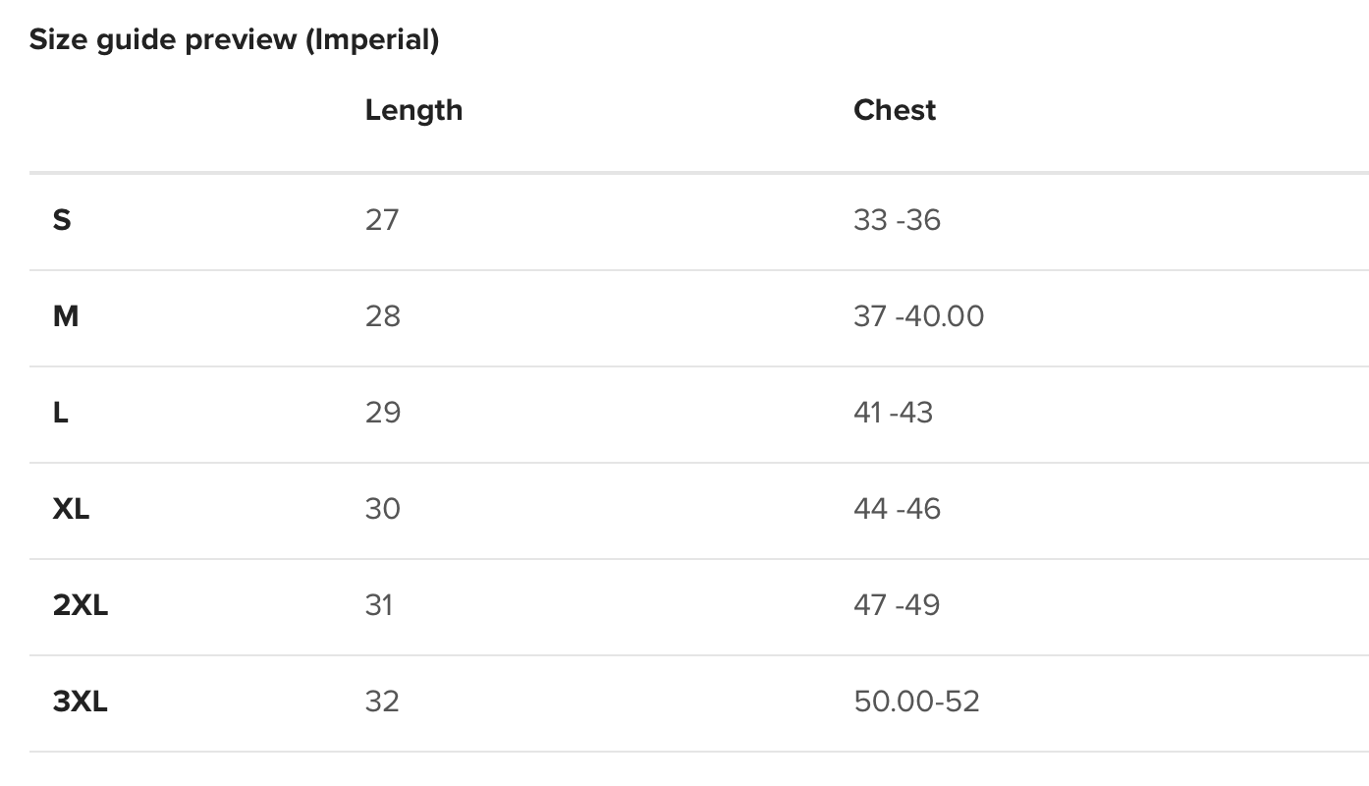
Task: Select length value 27 for size S
Action: [x=382, y=220]
